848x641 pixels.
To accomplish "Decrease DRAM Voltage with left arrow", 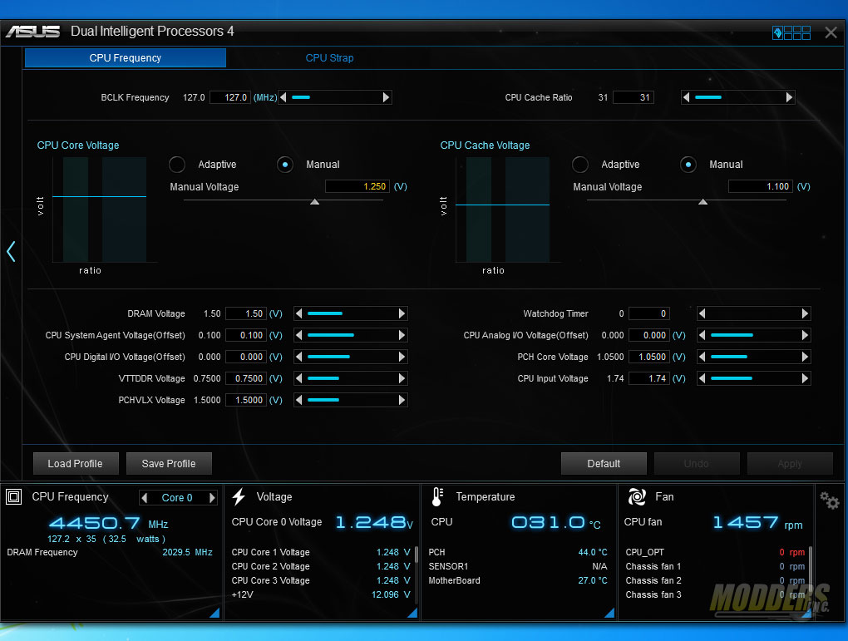I will [298, 313].
